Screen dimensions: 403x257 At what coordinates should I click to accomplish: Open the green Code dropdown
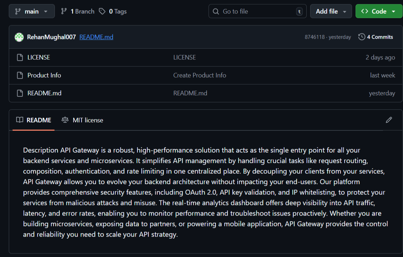pyautogui.click(x=378, y=11)
